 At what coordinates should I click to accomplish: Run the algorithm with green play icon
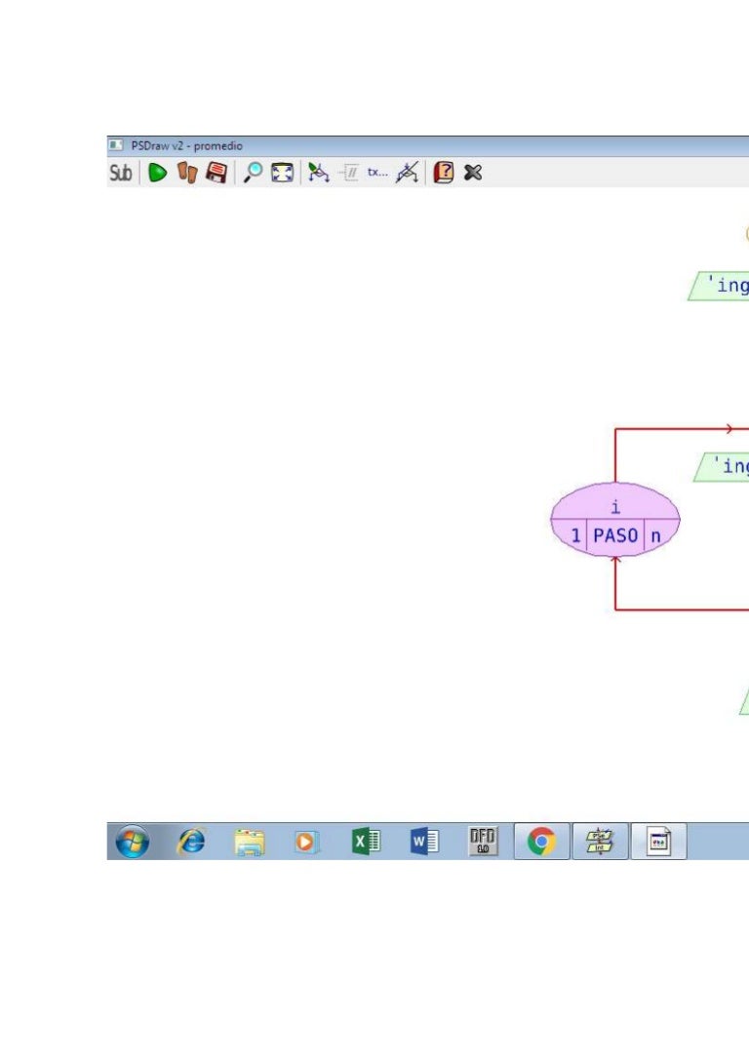click(x=157, y=173)
